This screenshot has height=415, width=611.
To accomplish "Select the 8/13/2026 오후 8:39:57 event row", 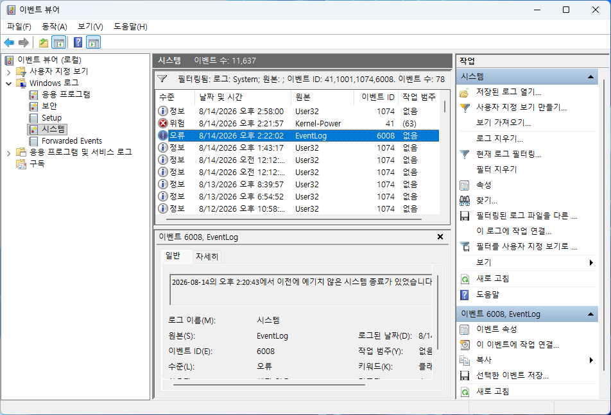I will (x=298, y=185).
